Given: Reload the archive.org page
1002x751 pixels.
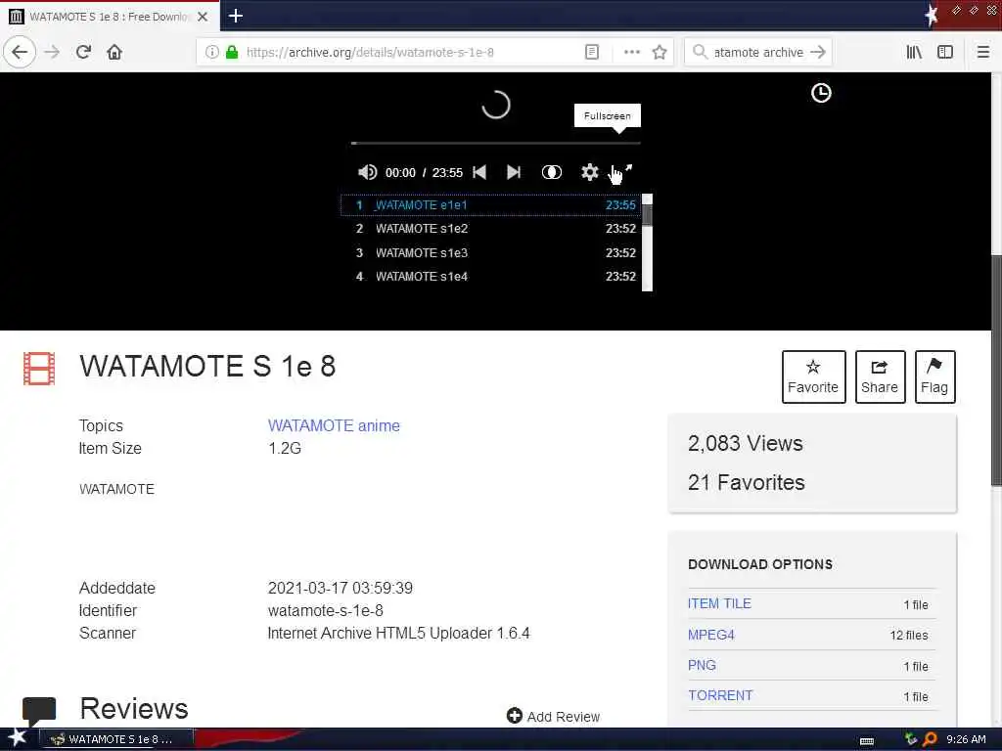Looking at the screenshot, I should [x=83, y=53].
